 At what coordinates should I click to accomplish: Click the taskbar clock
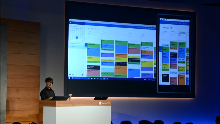tap(154, 80)
